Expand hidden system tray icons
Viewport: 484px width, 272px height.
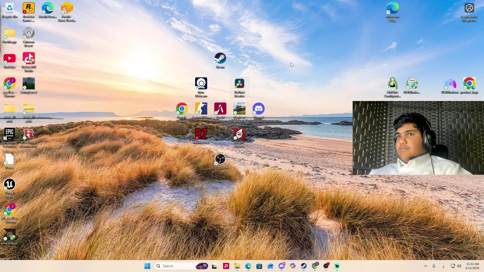click(x=425, y=266)
